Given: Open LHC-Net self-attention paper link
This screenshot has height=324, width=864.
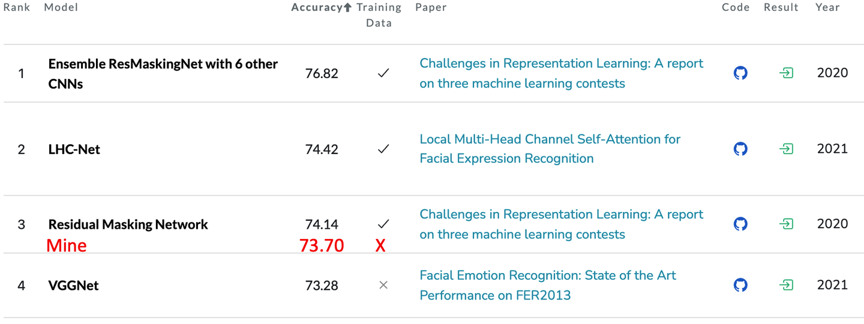Looking at the screenshot, I should coord(550,149).
